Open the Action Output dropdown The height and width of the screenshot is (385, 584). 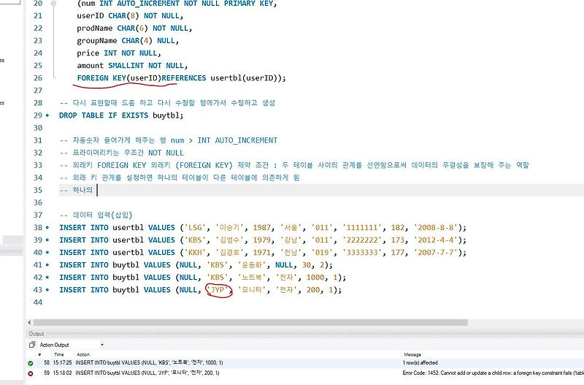101,345
